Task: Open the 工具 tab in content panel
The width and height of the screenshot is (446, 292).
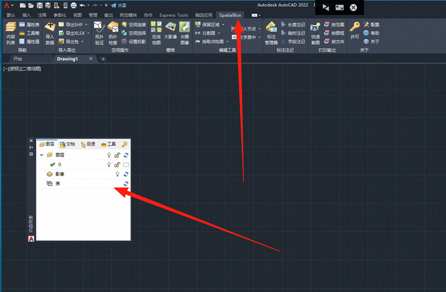Action: [108, 144]
